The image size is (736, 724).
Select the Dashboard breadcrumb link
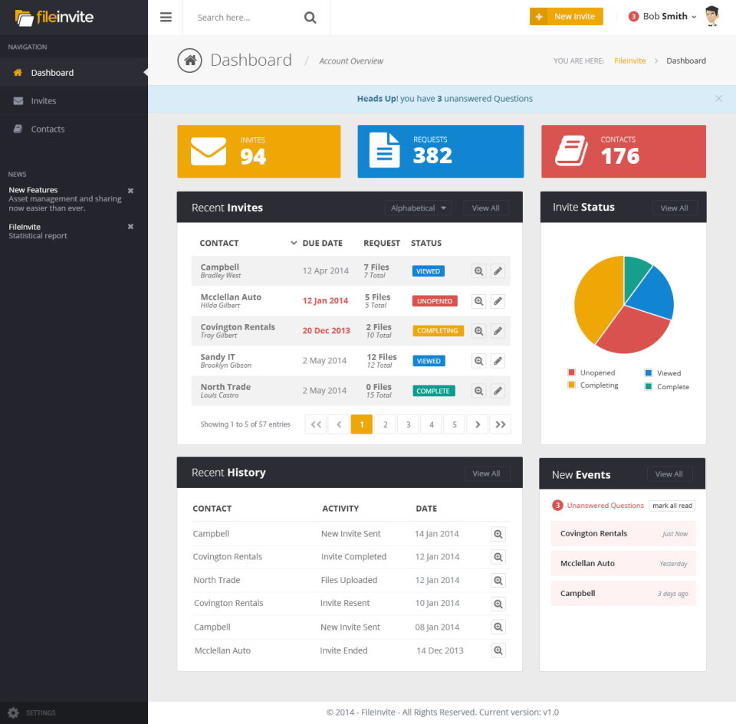tap(685, 61)
